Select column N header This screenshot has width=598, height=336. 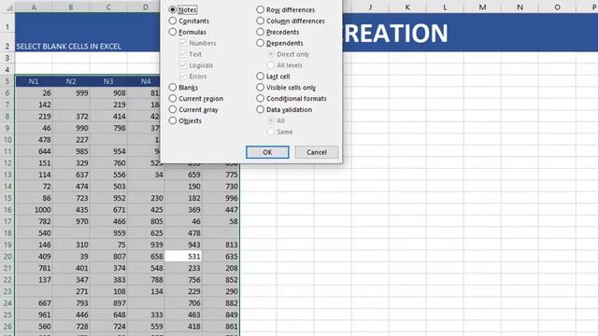point(520,7)
